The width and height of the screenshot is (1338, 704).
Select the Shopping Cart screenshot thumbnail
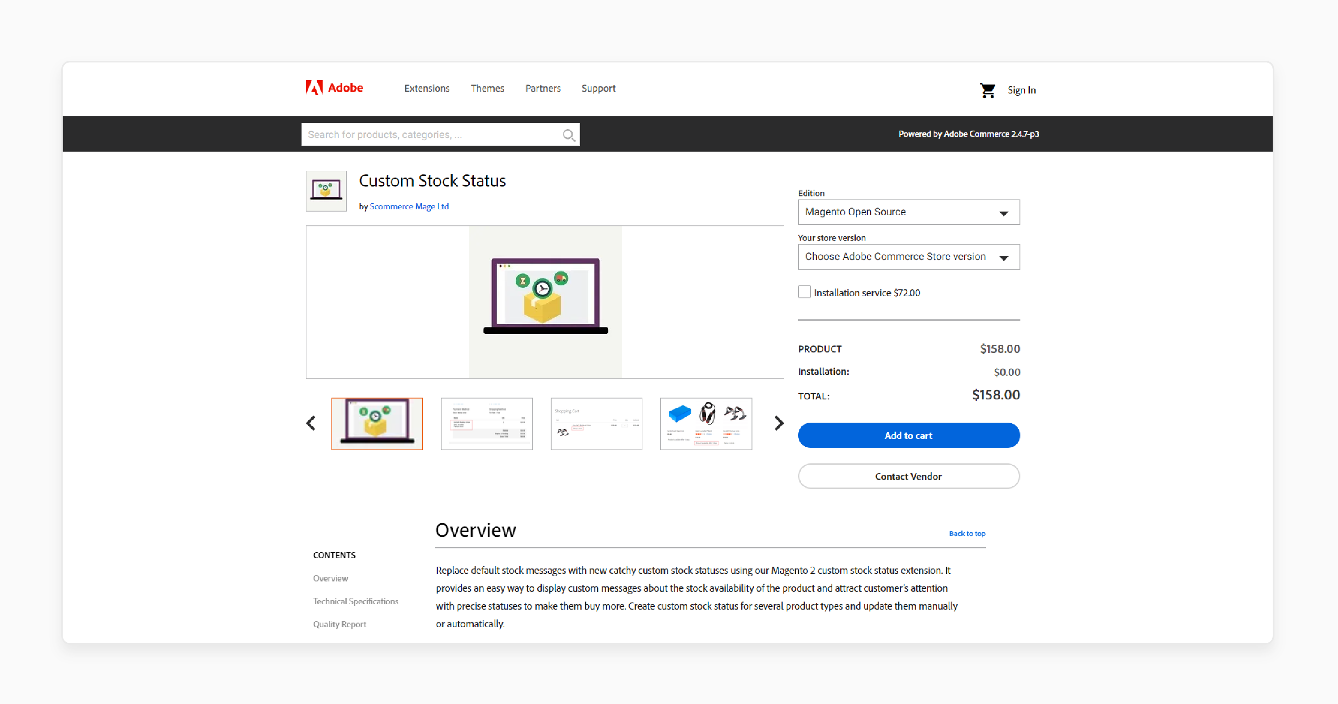pyautogui.click(x=596, y=424)
